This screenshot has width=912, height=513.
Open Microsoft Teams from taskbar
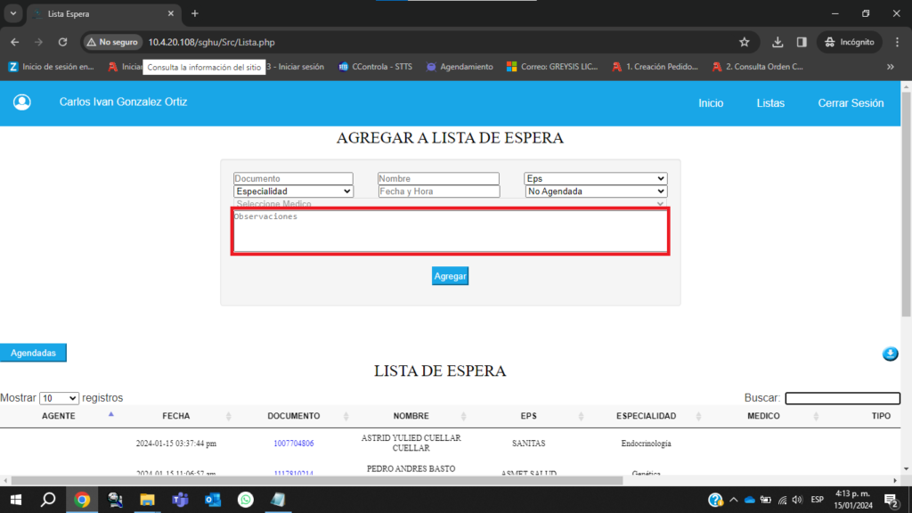(x=180, y=500)
